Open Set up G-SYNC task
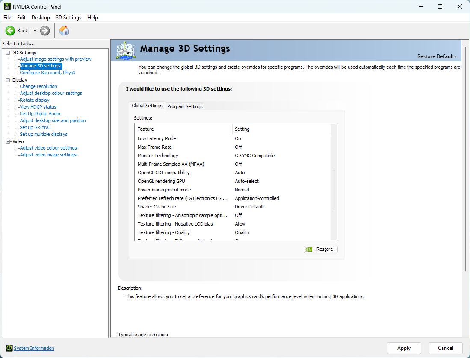 click(35, 127)
